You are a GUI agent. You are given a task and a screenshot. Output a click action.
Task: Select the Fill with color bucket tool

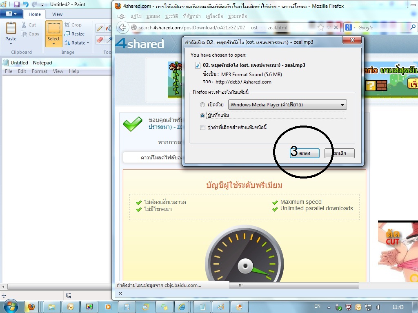coord(109,28)
